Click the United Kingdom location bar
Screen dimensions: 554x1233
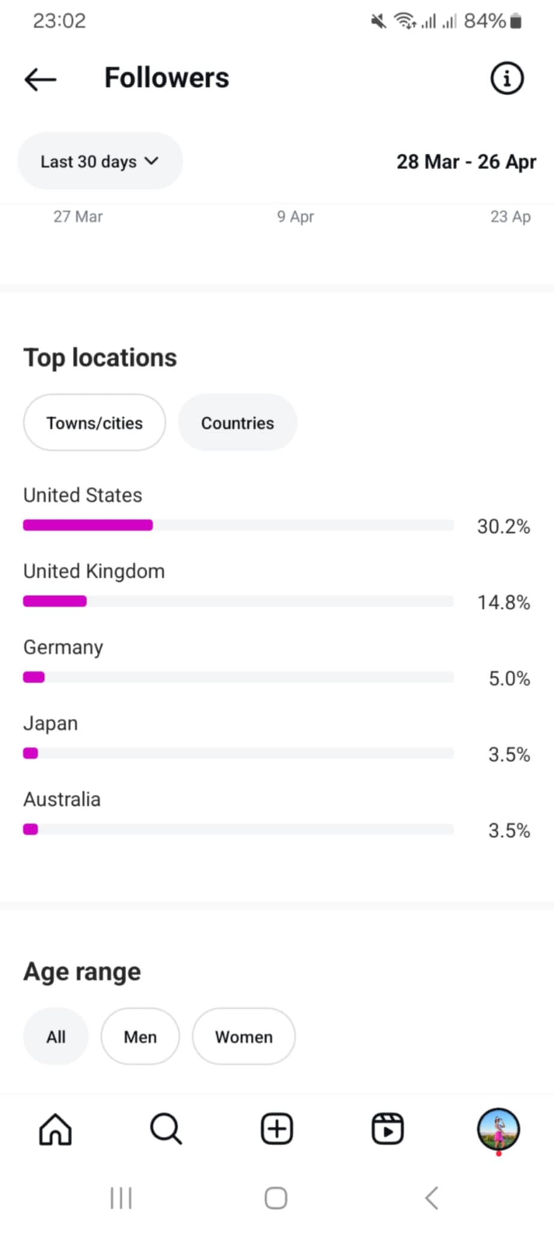[238, 601]
